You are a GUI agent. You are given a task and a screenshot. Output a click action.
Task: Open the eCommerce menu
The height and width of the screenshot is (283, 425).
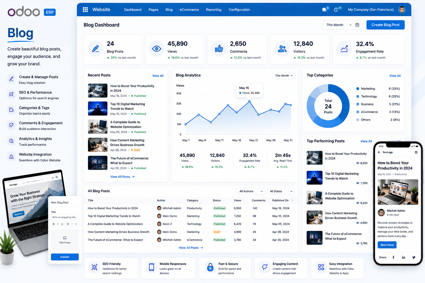coord(189,10)
